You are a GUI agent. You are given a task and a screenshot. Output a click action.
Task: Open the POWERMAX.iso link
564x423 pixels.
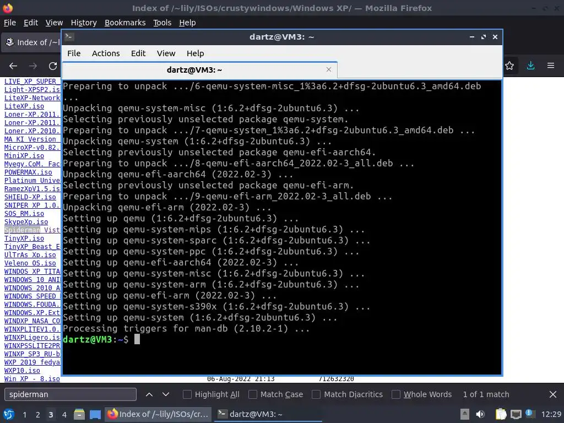pyautogui.click(x=28, y=172)
